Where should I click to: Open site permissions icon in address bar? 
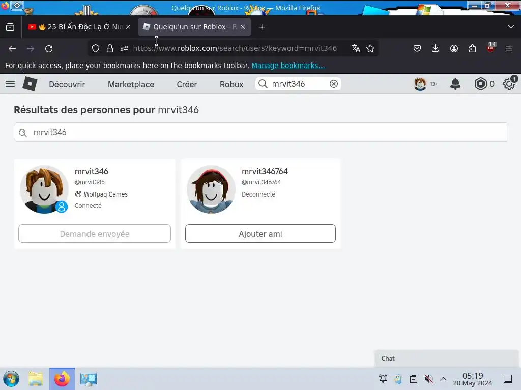pos(124,48)
